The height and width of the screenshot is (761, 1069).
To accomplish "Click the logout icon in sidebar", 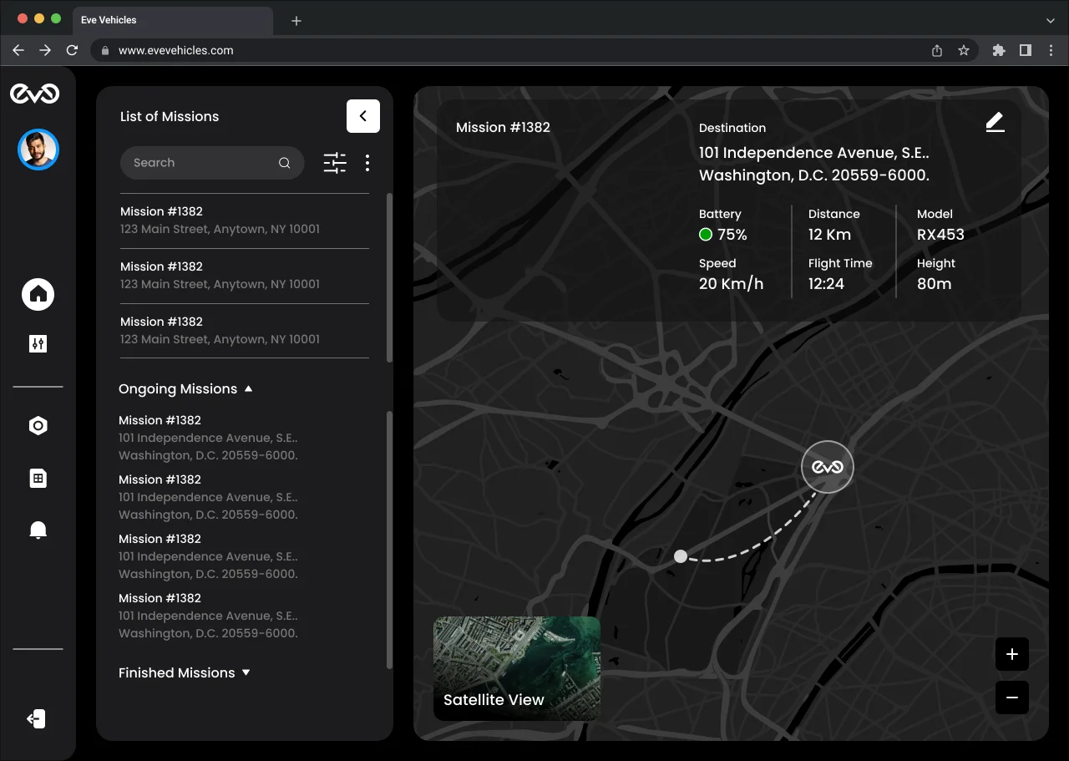I will (36, 719).
